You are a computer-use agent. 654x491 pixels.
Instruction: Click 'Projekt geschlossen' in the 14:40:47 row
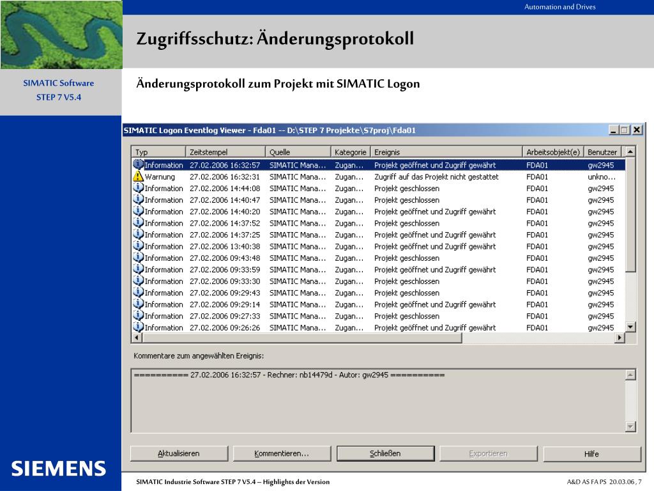tap(407, 200)
